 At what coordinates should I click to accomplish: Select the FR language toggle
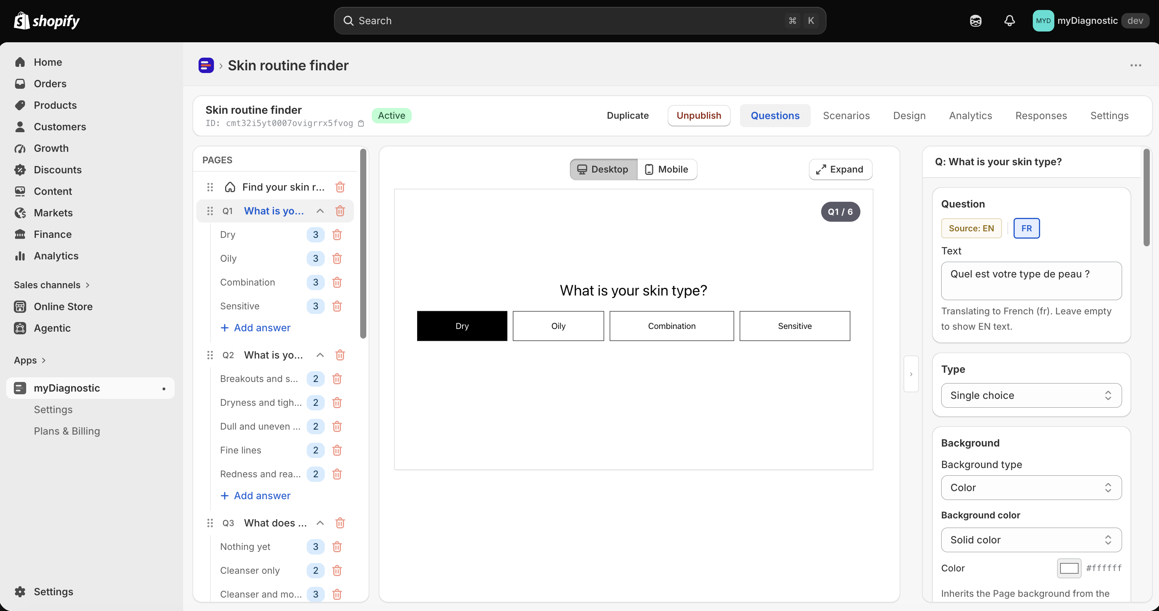coord(1026,228)
